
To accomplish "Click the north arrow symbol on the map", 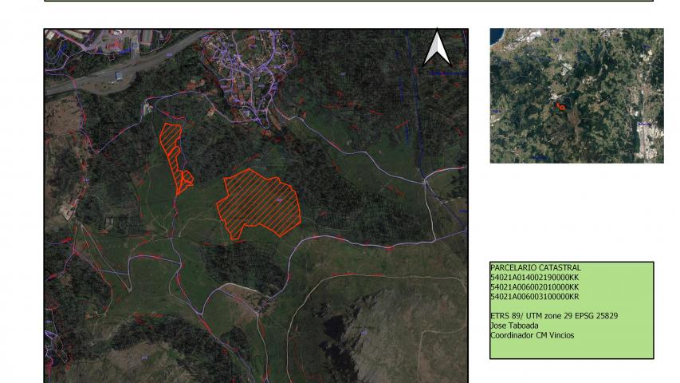I will pyautogui.click(x=437, y=48).
